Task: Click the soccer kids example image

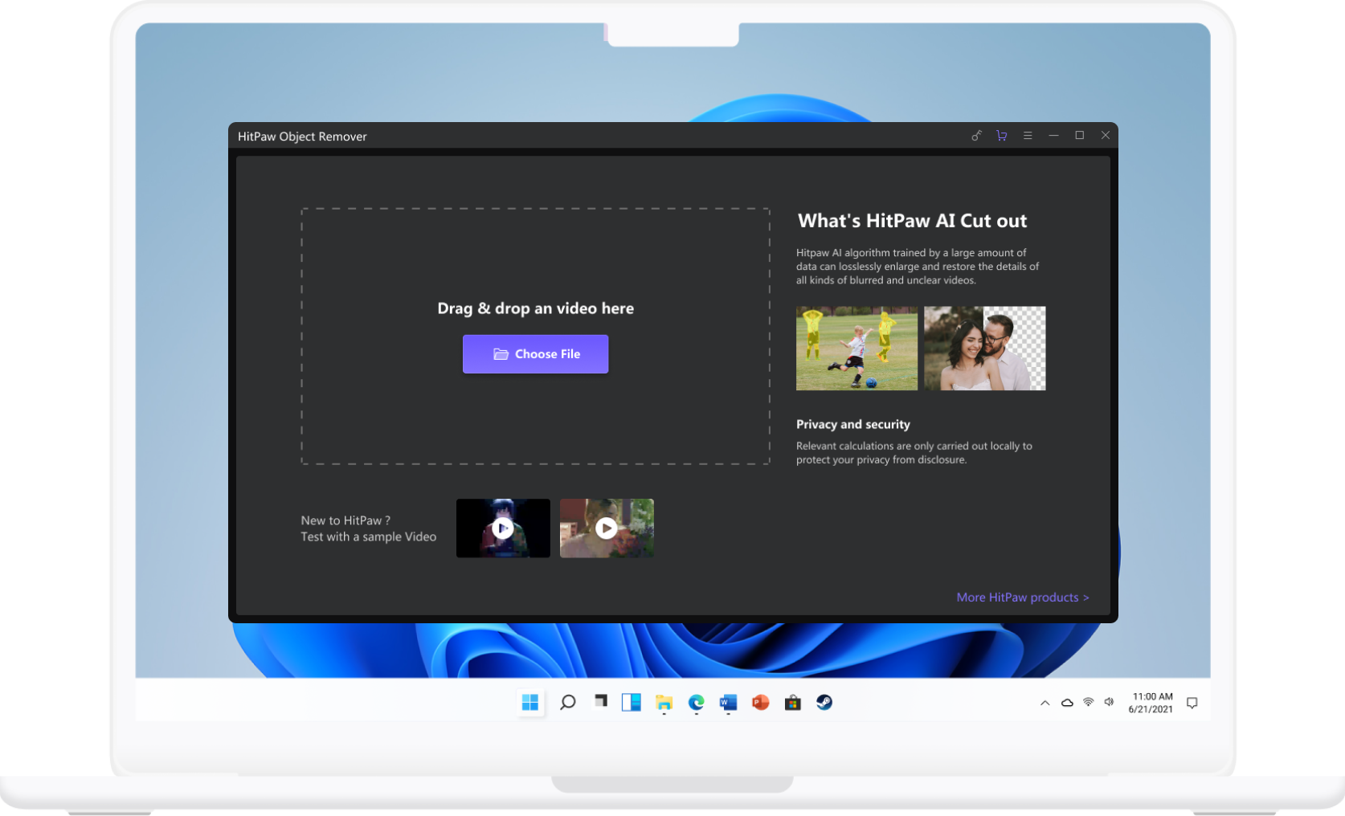Action: tap(856, 348)
